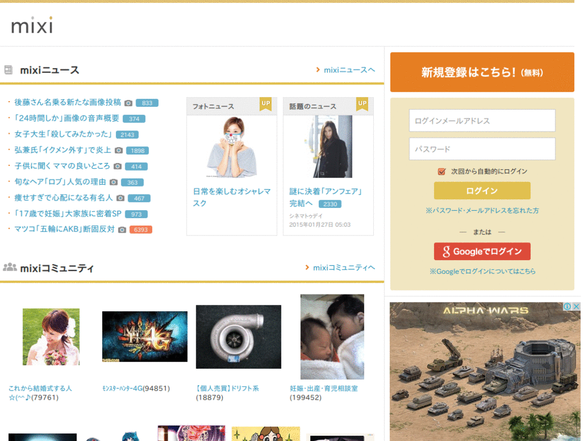The image size is (588, 441).
Task: Open news 子供に聞くママの良いところ
Action: (62, 166)
